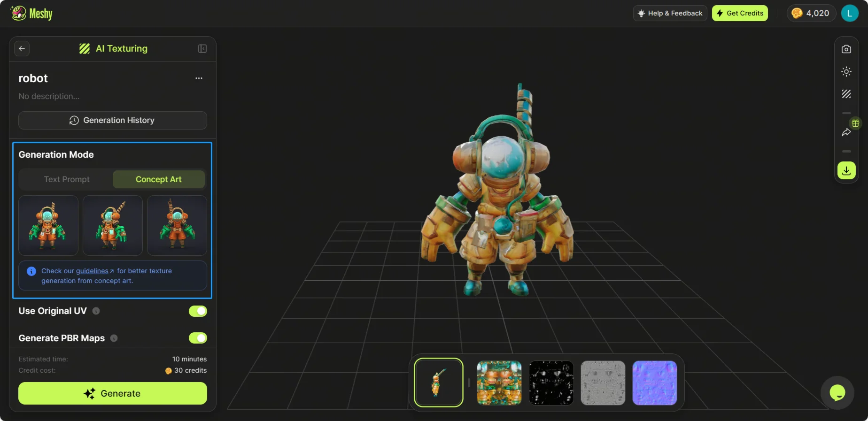The image size is (868, 421).
Task: Open Generation History
Action: pyautogui.click(x=113, y=120)
